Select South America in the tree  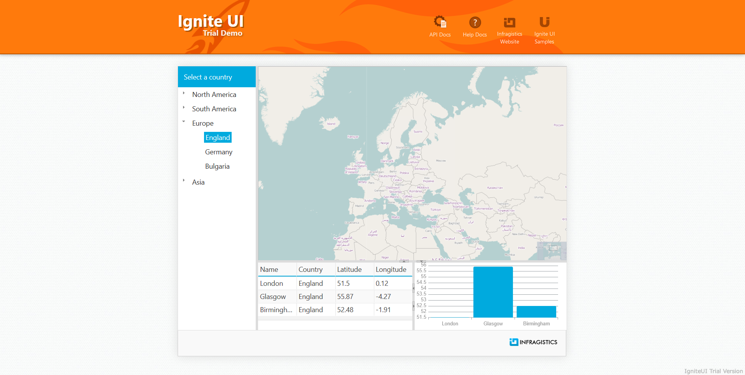[214, 109]
